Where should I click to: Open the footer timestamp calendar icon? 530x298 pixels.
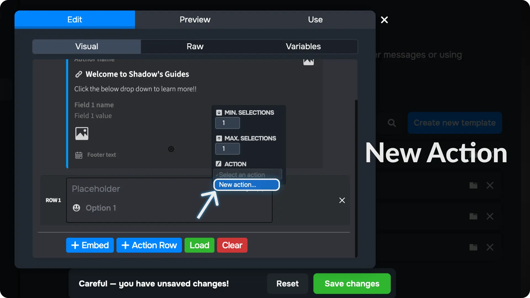pyautogui.click(x=79, y=155)
